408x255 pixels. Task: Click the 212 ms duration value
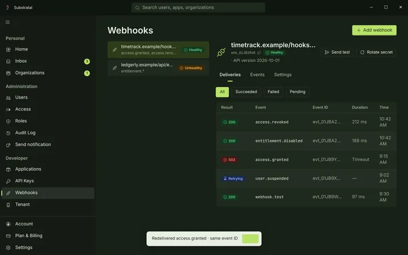coord(359,122)
